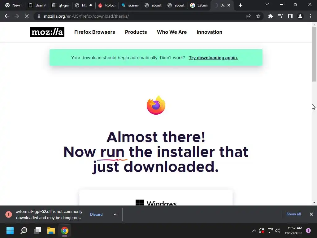
Task: Open File Explorer from taskbar
Action: pyautogui.click(x=51, y=231)
